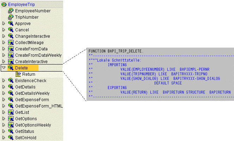234x141 pixels.
Task: Collapse the Delete method node
Action: tap(4, 68)
